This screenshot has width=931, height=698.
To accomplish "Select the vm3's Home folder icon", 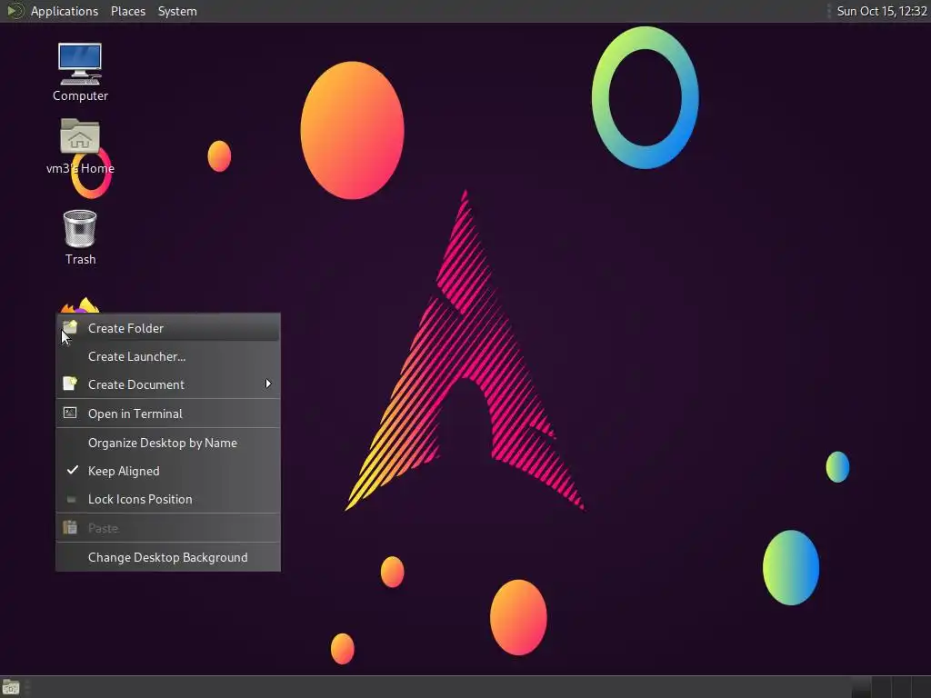I will click(80, 136).
